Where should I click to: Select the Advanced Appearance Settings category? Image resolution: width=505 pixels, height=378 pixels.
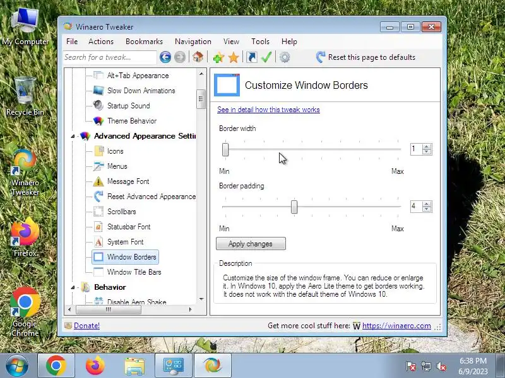pyautogui.click(x=145, y=136)
